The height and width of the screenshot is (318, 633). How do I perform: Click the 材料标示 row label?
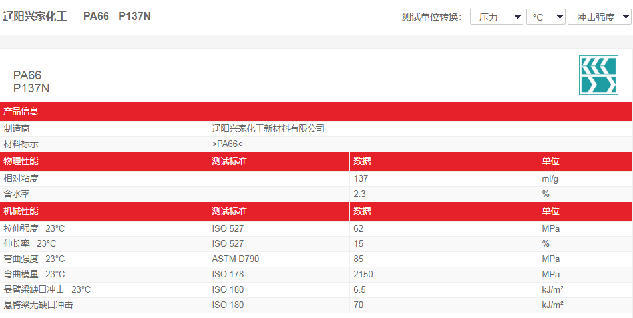21,144
